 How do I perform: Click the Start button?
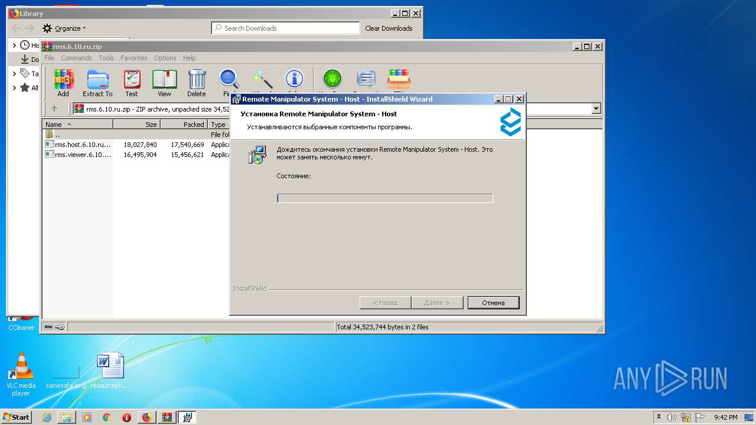16,417
